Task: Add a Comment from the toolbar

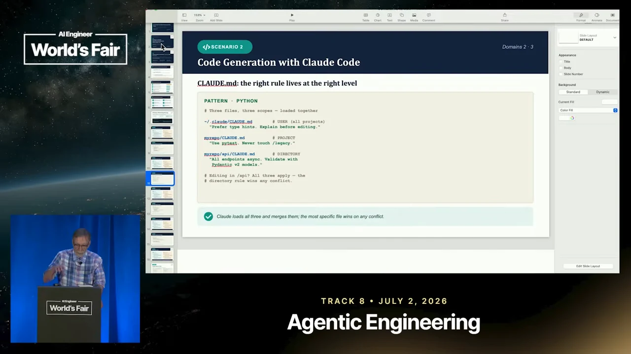Action: point(428,17)
